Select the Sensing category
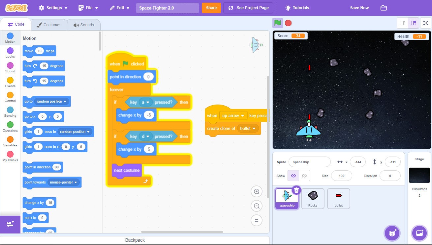The height and width of the screenshot is (245, 432). 10,112
